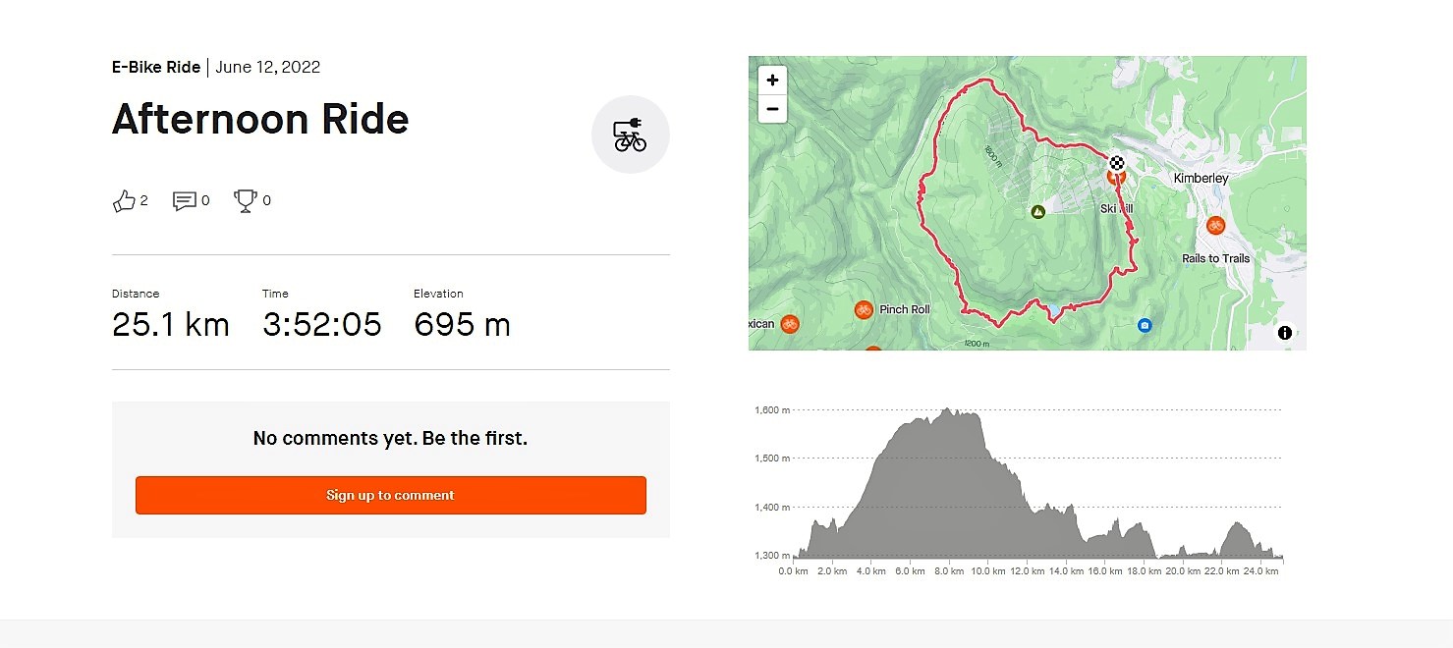Select the Pinch Roll trail network marker
This screenshot has width=1453, height=648.
click(864, 308)
